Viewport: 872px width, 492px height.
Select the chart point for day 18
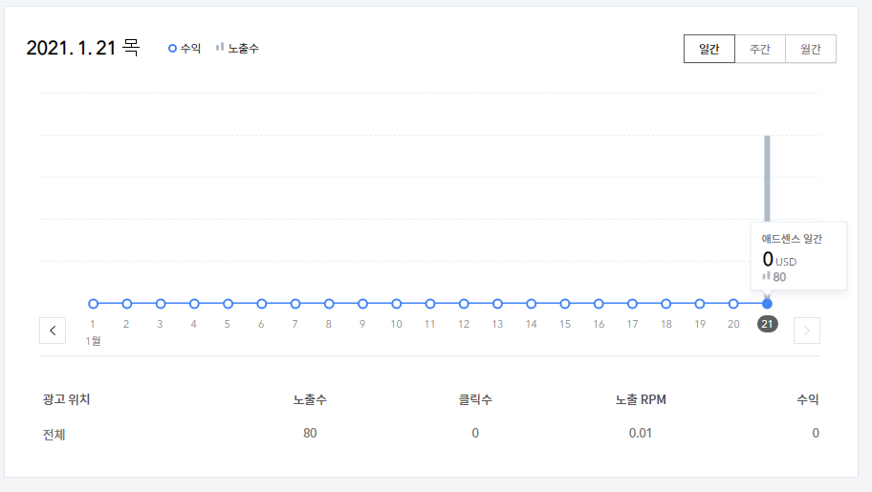pyautogui.click(x=665, y=304)
